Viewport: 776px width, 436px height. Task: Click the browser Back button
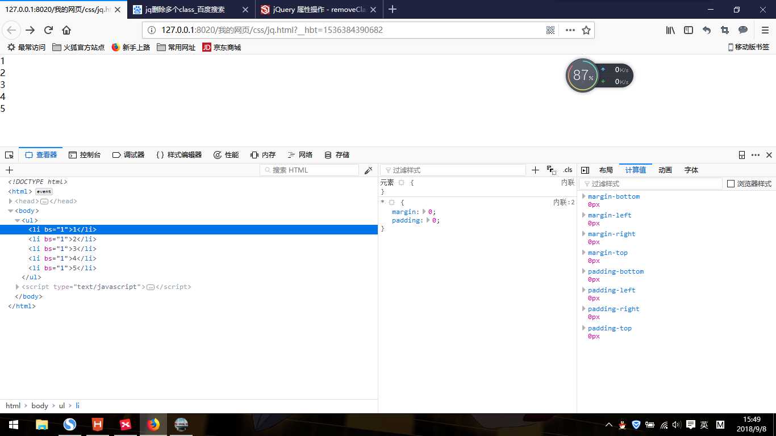[12, 30]
